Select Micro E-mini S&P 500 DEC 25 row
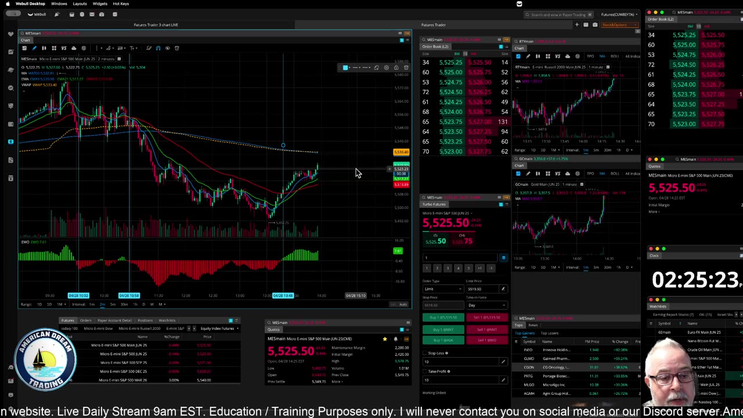Viewport: 743px width, 418px height. (x=152, y=371)
